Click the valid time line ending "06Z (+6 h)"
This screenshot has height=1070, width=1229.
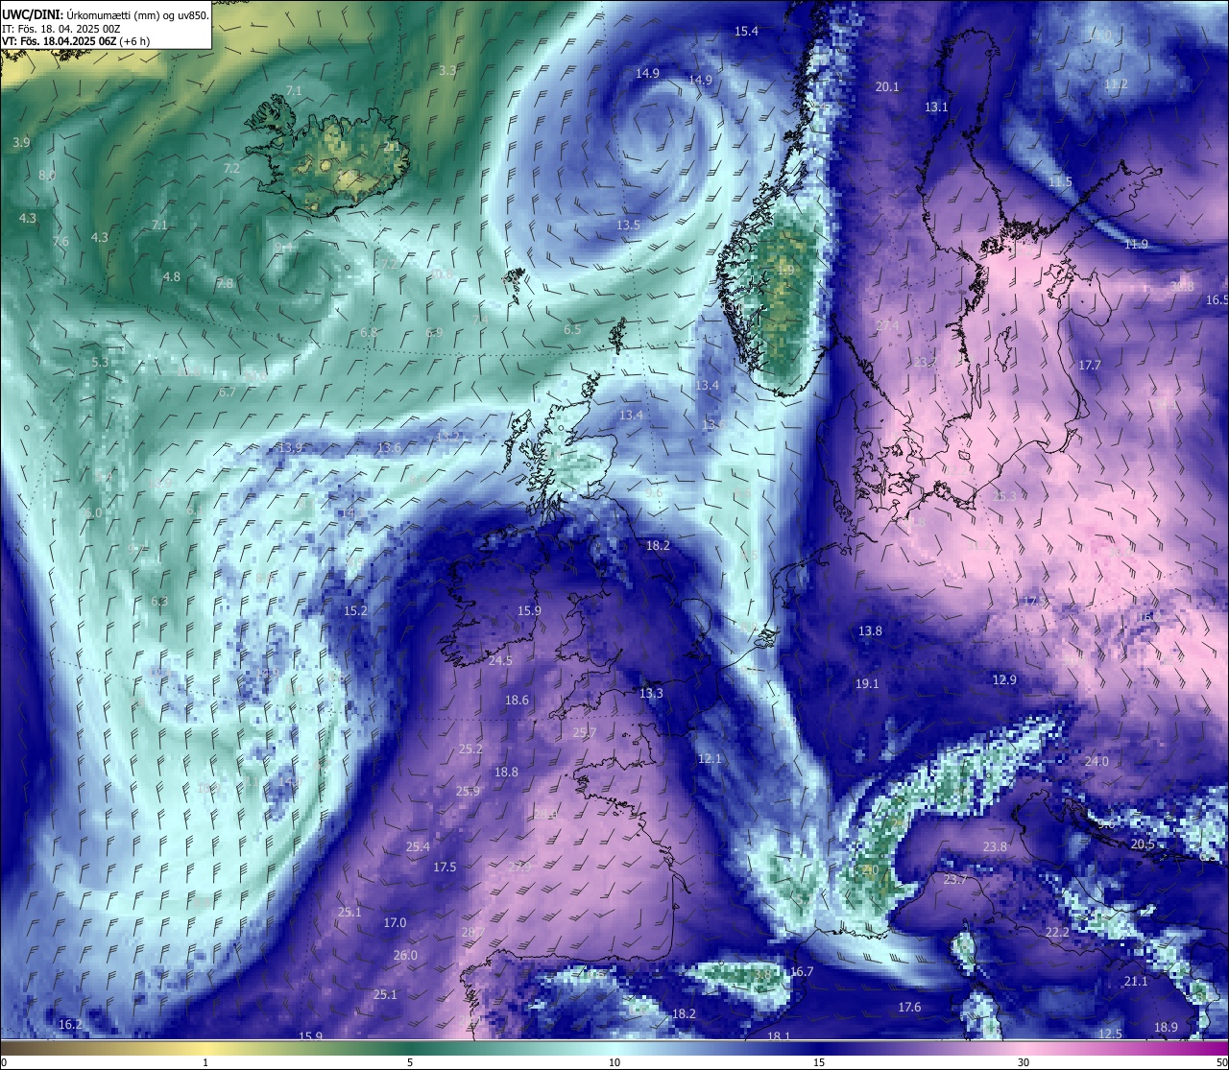pos(76,41)
